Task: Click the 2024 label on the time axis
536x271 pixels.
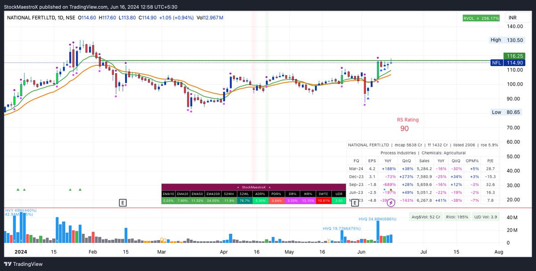Action: (x=21, y=252)
